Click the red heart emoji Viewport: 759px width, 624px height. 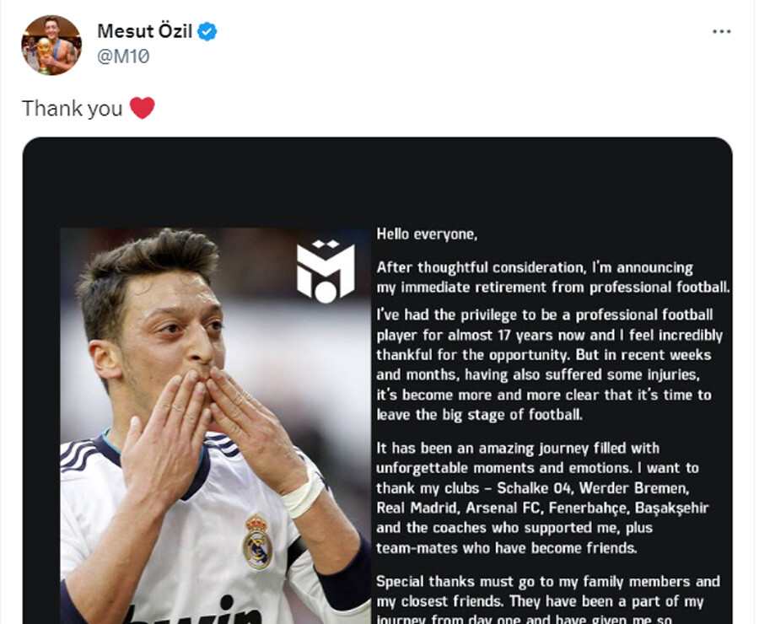(x=143, y=108)
